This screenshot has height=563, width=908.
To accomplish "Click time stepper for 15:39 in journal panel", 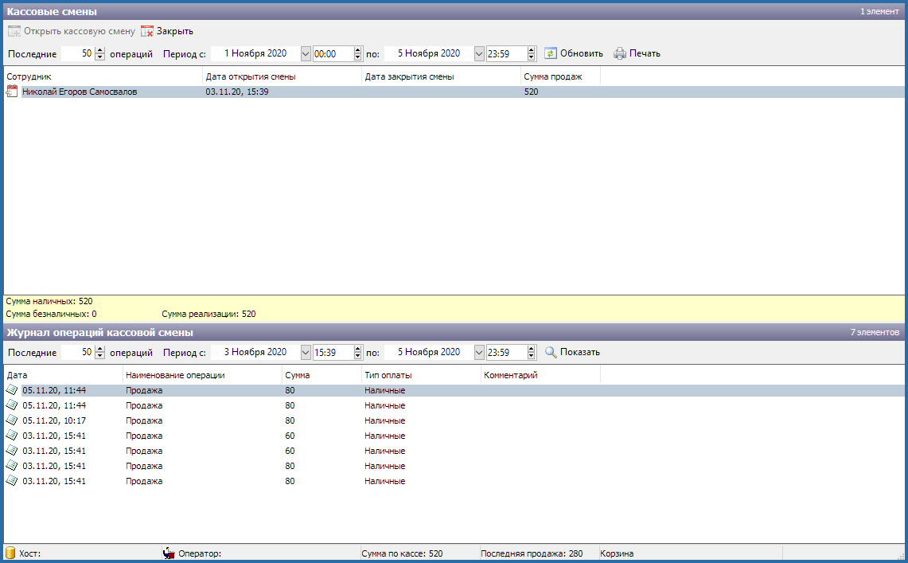I will point(358,352).
